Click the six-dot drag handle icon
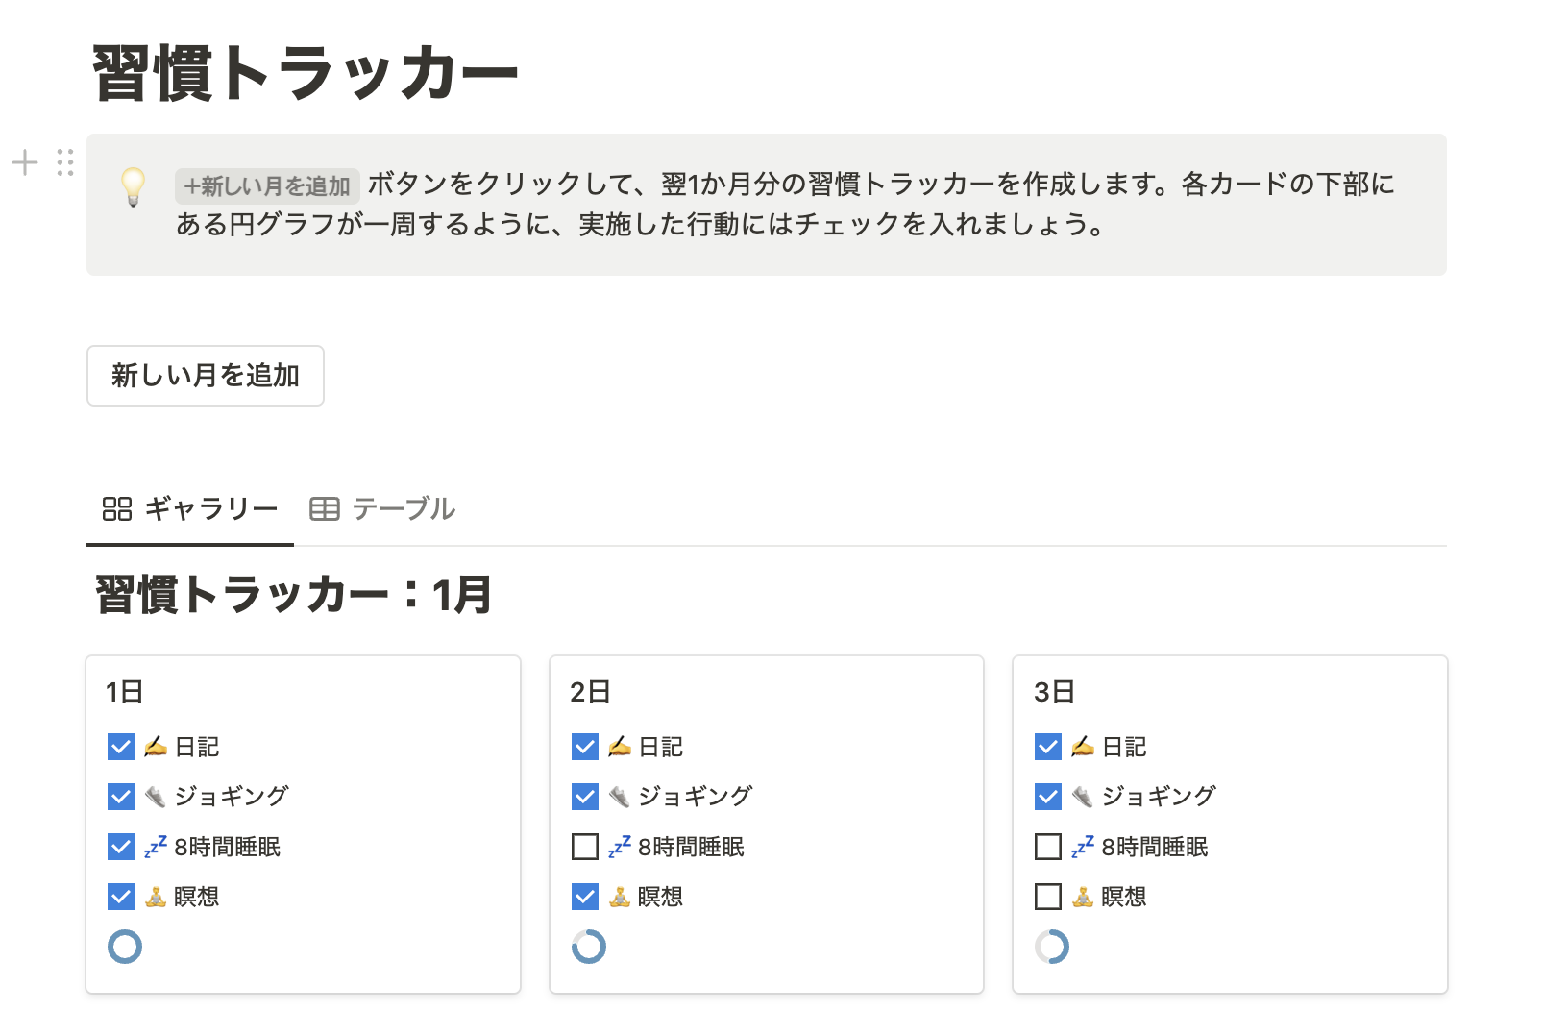The height and width of the screenshot is (1011, 1543). pyautogui.click(x=65, y=162)
